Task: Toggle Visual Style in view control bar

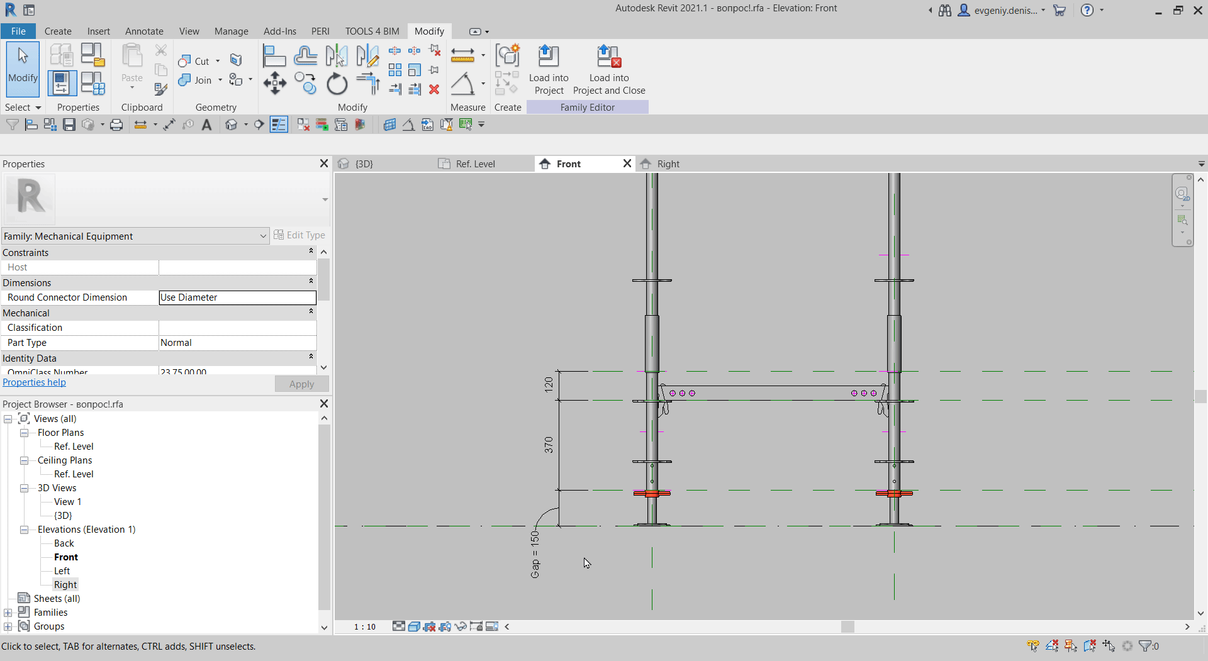Action: [414, 626]
